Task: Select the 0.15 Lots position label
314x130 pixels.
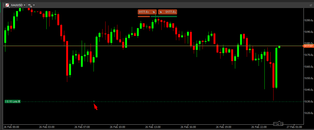Action: 12,102
